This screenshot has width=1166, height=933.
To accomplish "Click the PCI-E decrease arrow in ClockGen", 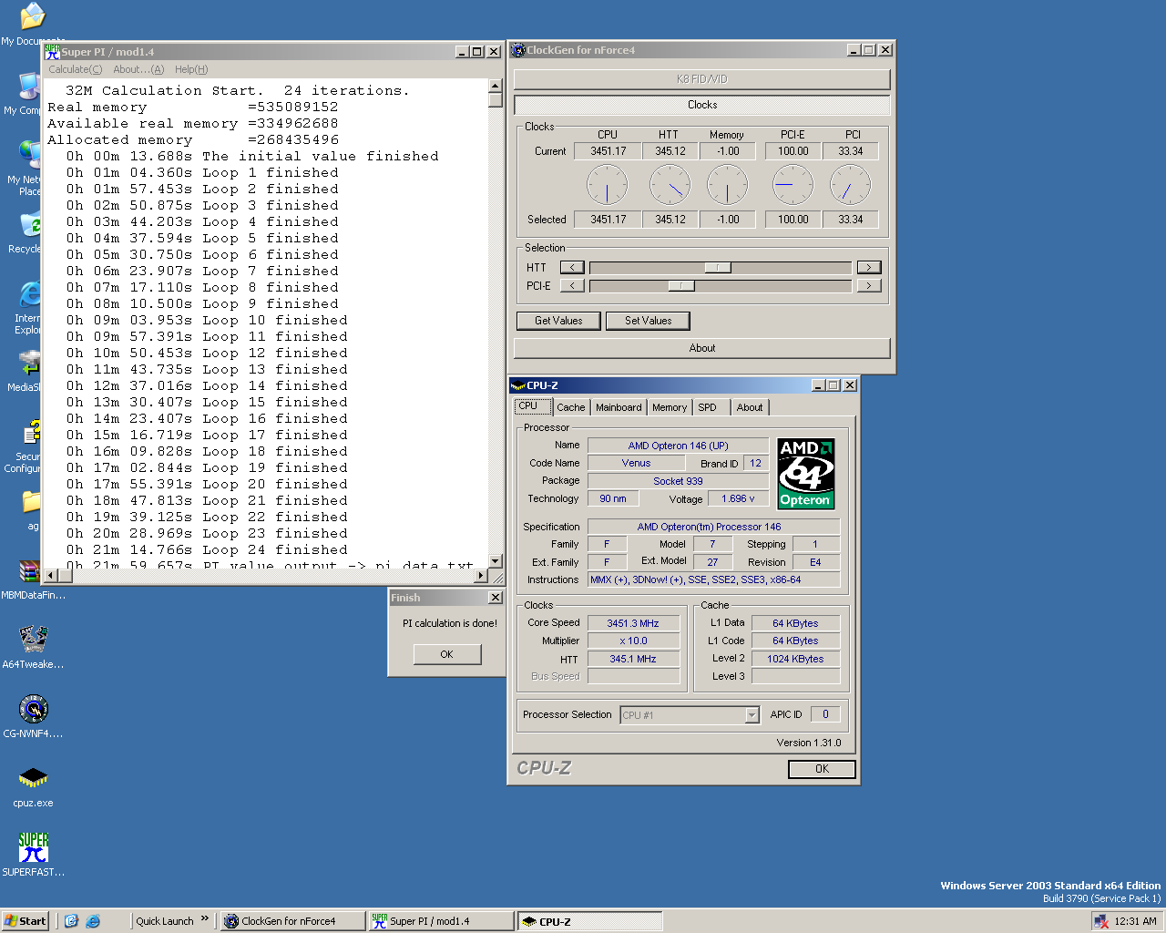I will click(572, 285).
